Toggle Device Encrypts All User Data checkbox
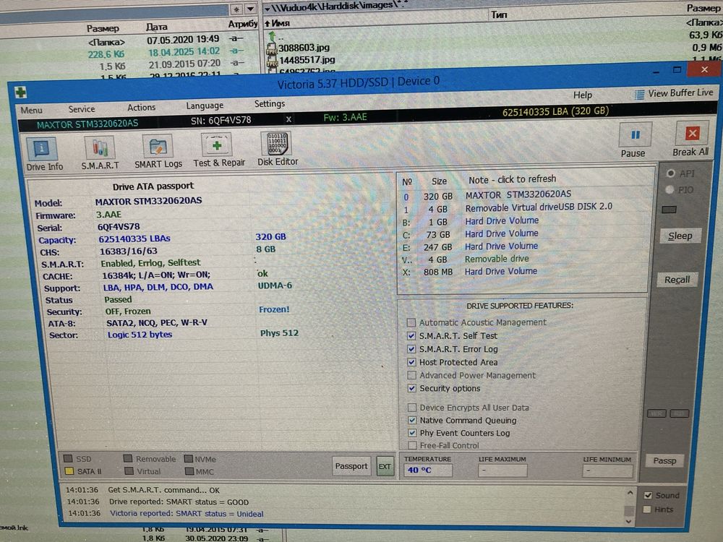 (412, 408)
